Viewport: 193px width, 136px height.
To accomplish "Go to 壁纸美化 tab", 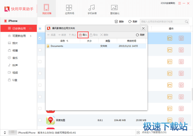I will [115, 9].
